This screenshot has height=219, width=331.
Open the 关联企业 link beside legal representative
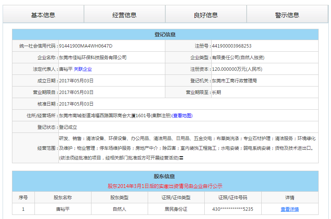click(x=83, y=69)
